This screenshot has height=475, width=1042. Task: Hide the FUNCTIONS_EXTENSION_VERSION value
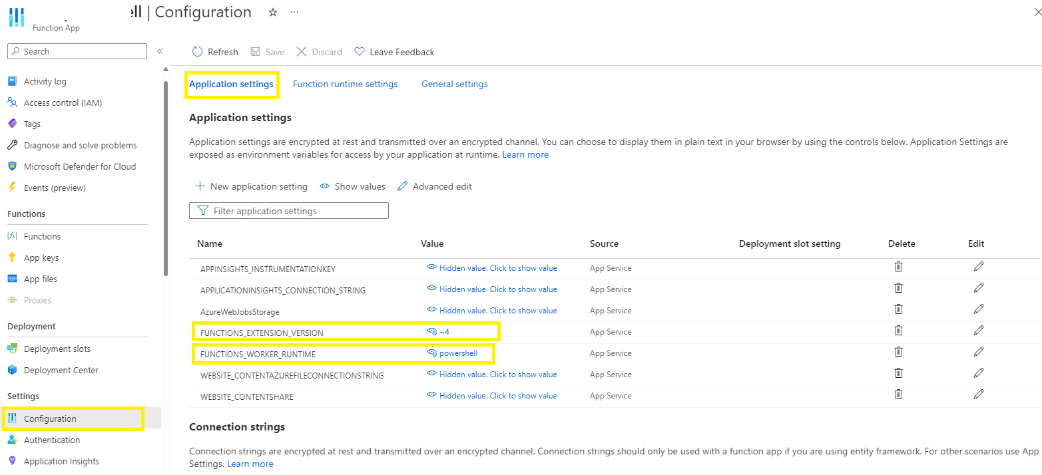tap(432, 332)
